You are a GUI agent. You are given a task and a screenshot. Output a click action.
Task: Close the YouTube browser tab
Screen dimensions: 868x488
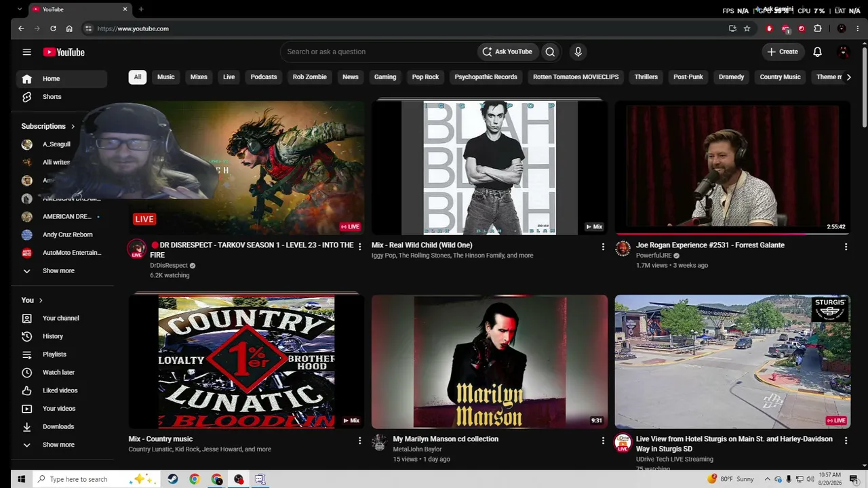click(x=125, y=9)
